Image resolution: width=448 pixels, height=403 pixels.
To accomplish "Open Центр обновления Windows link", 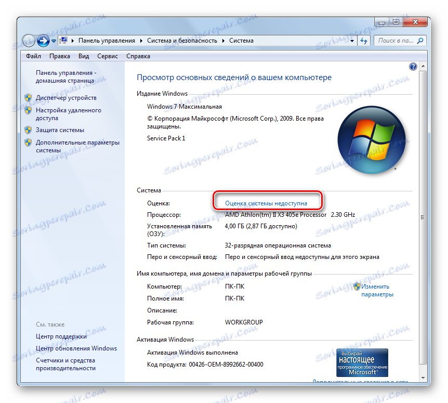I will click(76, 348).
